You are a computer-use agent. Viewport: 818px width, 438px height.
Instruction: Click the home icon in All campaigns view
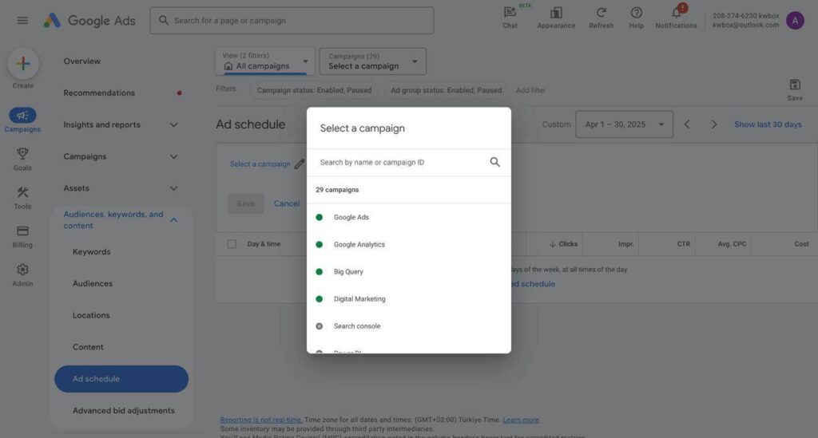coord(228,66)
